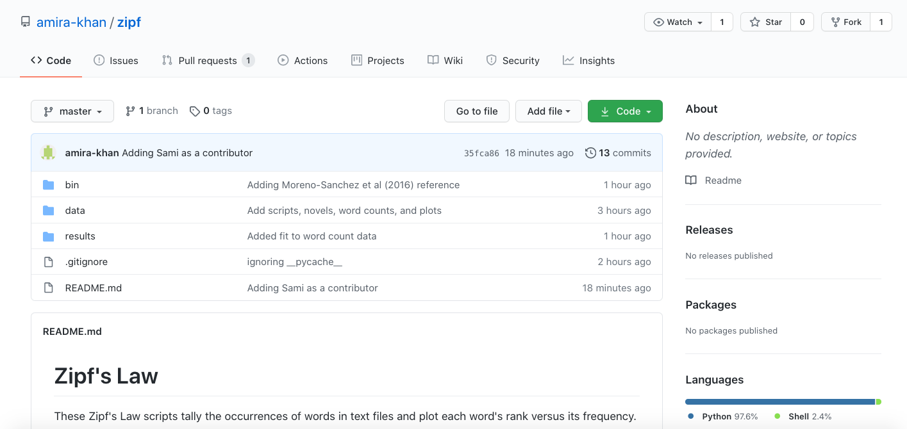This screenshot has height=429, width=907.
Task: View the forks count of 1
Action: pyautogui.click(x=881, y=22)
